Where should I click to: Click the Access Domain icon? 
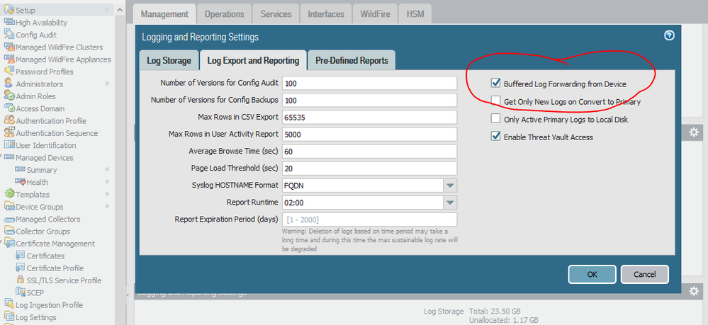(9, 108)
